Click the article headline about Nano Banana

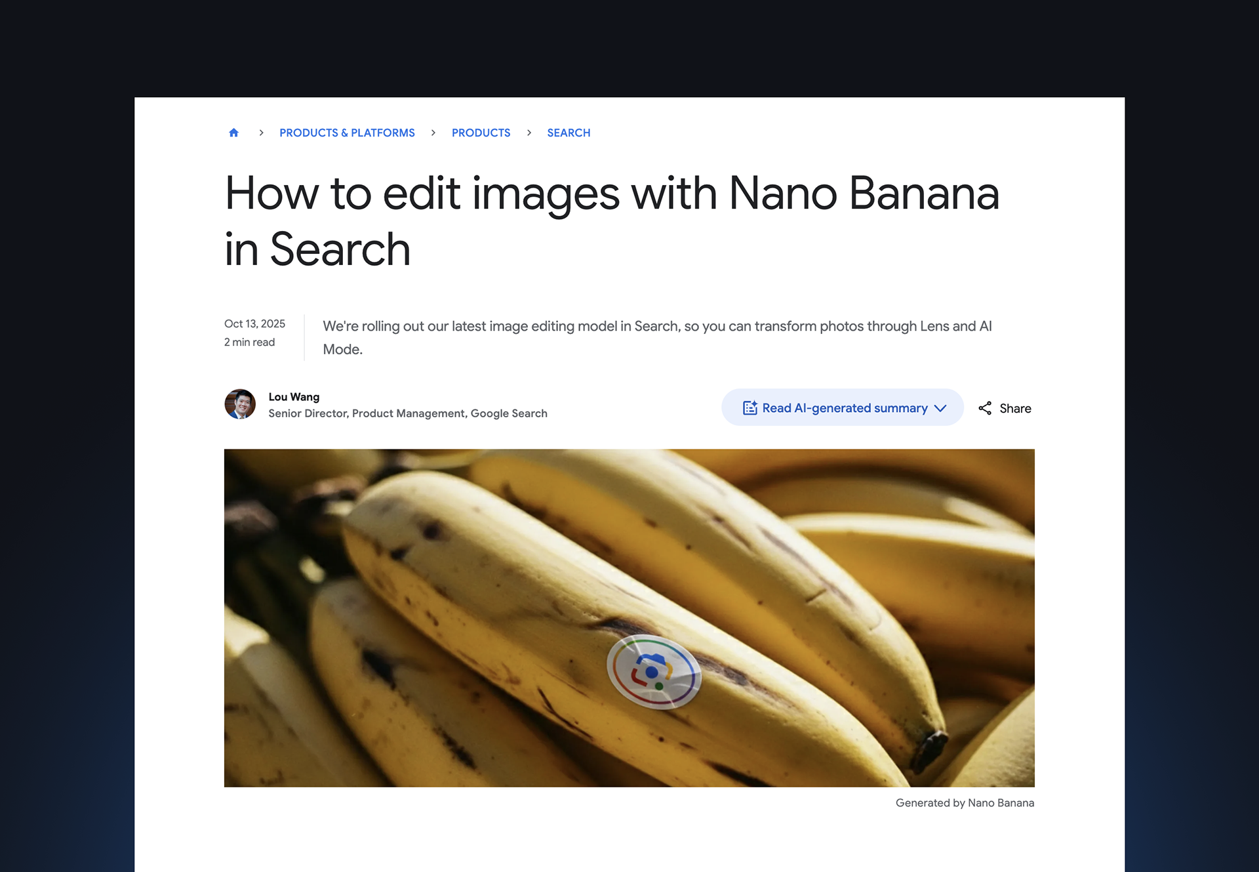click(x=611, y=221)
